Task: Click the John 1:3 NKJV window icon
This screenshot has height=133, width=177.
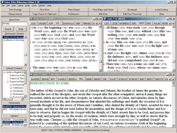Action: [105, 19]
